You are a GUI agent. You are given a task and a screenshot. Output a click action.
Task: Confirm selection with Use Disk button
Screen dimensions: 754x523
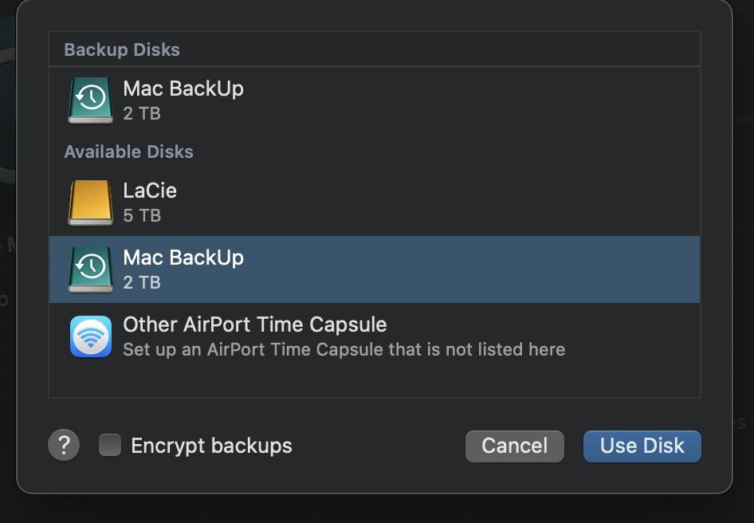(642, 446)
